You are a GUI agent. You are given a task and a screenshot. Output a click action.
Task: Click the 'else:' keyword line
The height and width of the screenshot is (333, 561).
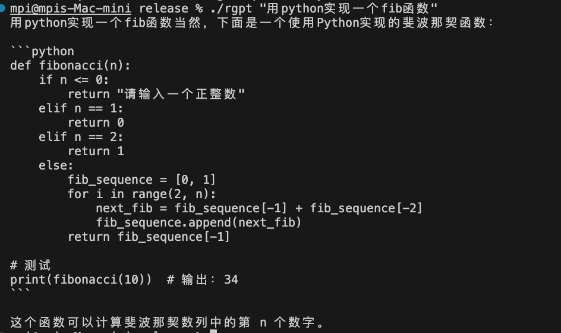56,166
